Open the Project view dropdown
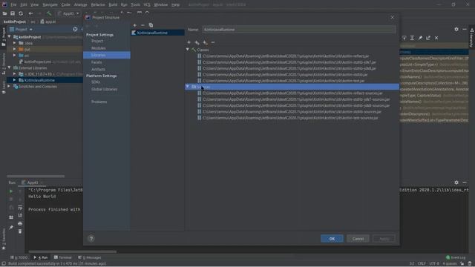The width and height of the screenshot is (475, 267). click(x=21, y=30)
